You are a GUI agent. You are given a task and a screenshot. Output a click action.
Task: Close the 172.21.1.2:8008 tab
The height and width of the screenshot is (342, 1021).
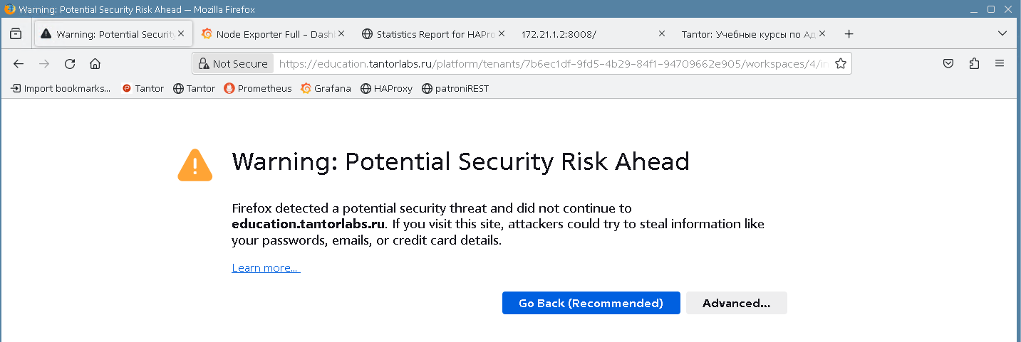661,34
